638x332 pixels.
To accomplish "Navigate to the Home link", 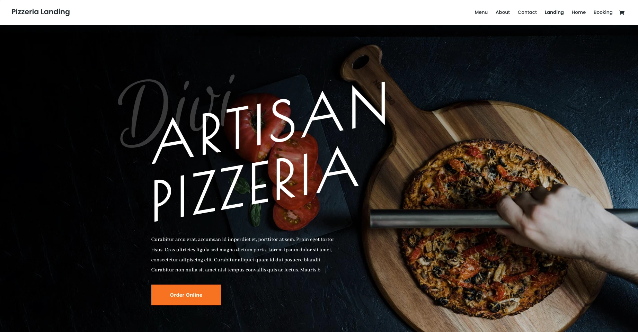I will point(578,12).
